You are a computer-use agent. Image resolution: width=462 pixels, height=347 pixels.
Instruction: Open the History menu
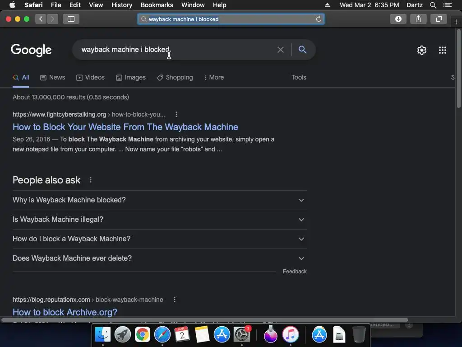click(122, 5)
